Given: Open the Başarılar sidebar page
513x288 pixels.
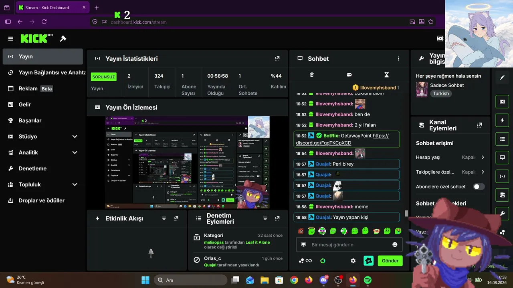Looking at the screenshot, I should tap(43, 120).
